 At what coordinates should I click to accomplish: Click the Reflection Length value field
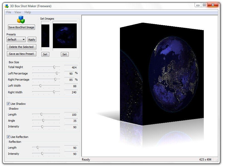(71, 148)
